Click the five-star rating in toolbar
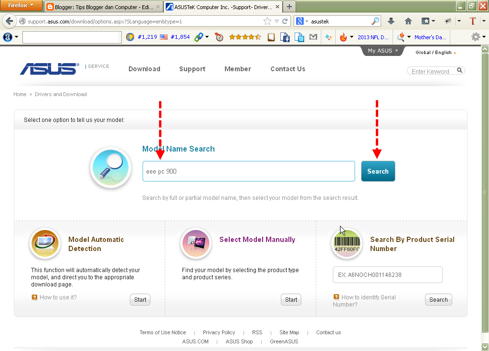 point(245,37)
